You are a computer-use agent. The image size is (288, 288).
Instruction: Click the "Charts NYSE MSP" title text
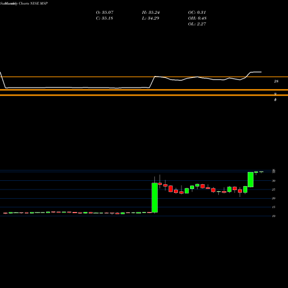[33, 3]
